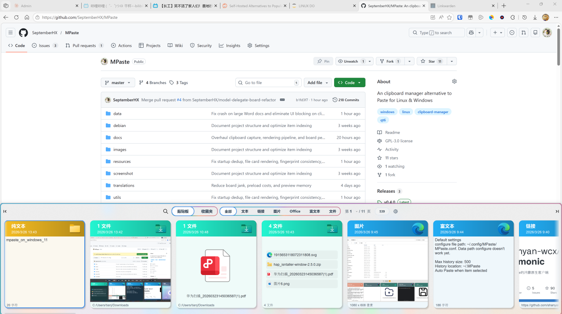Open the browser extensions puzzle icon
Screen dimensions: 562x314
[x=513, y=18]
